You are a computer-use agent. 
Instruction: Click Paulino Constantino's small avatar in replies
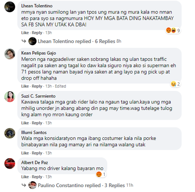pos(32,185)
